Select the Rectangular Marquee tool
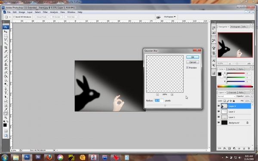The width and height of the screenshot is (258, 161). [6, 36]
